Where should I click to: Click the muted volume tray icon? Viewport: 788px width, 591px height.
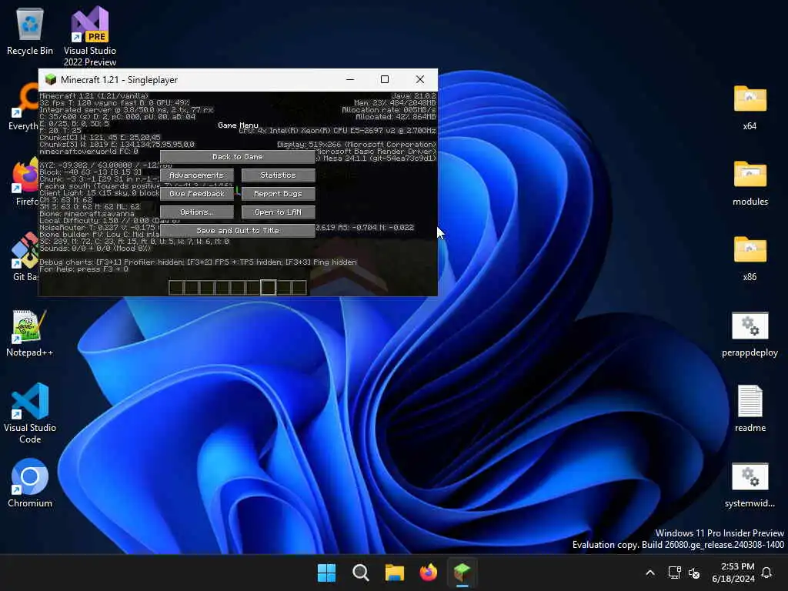[x=694, y=573]
